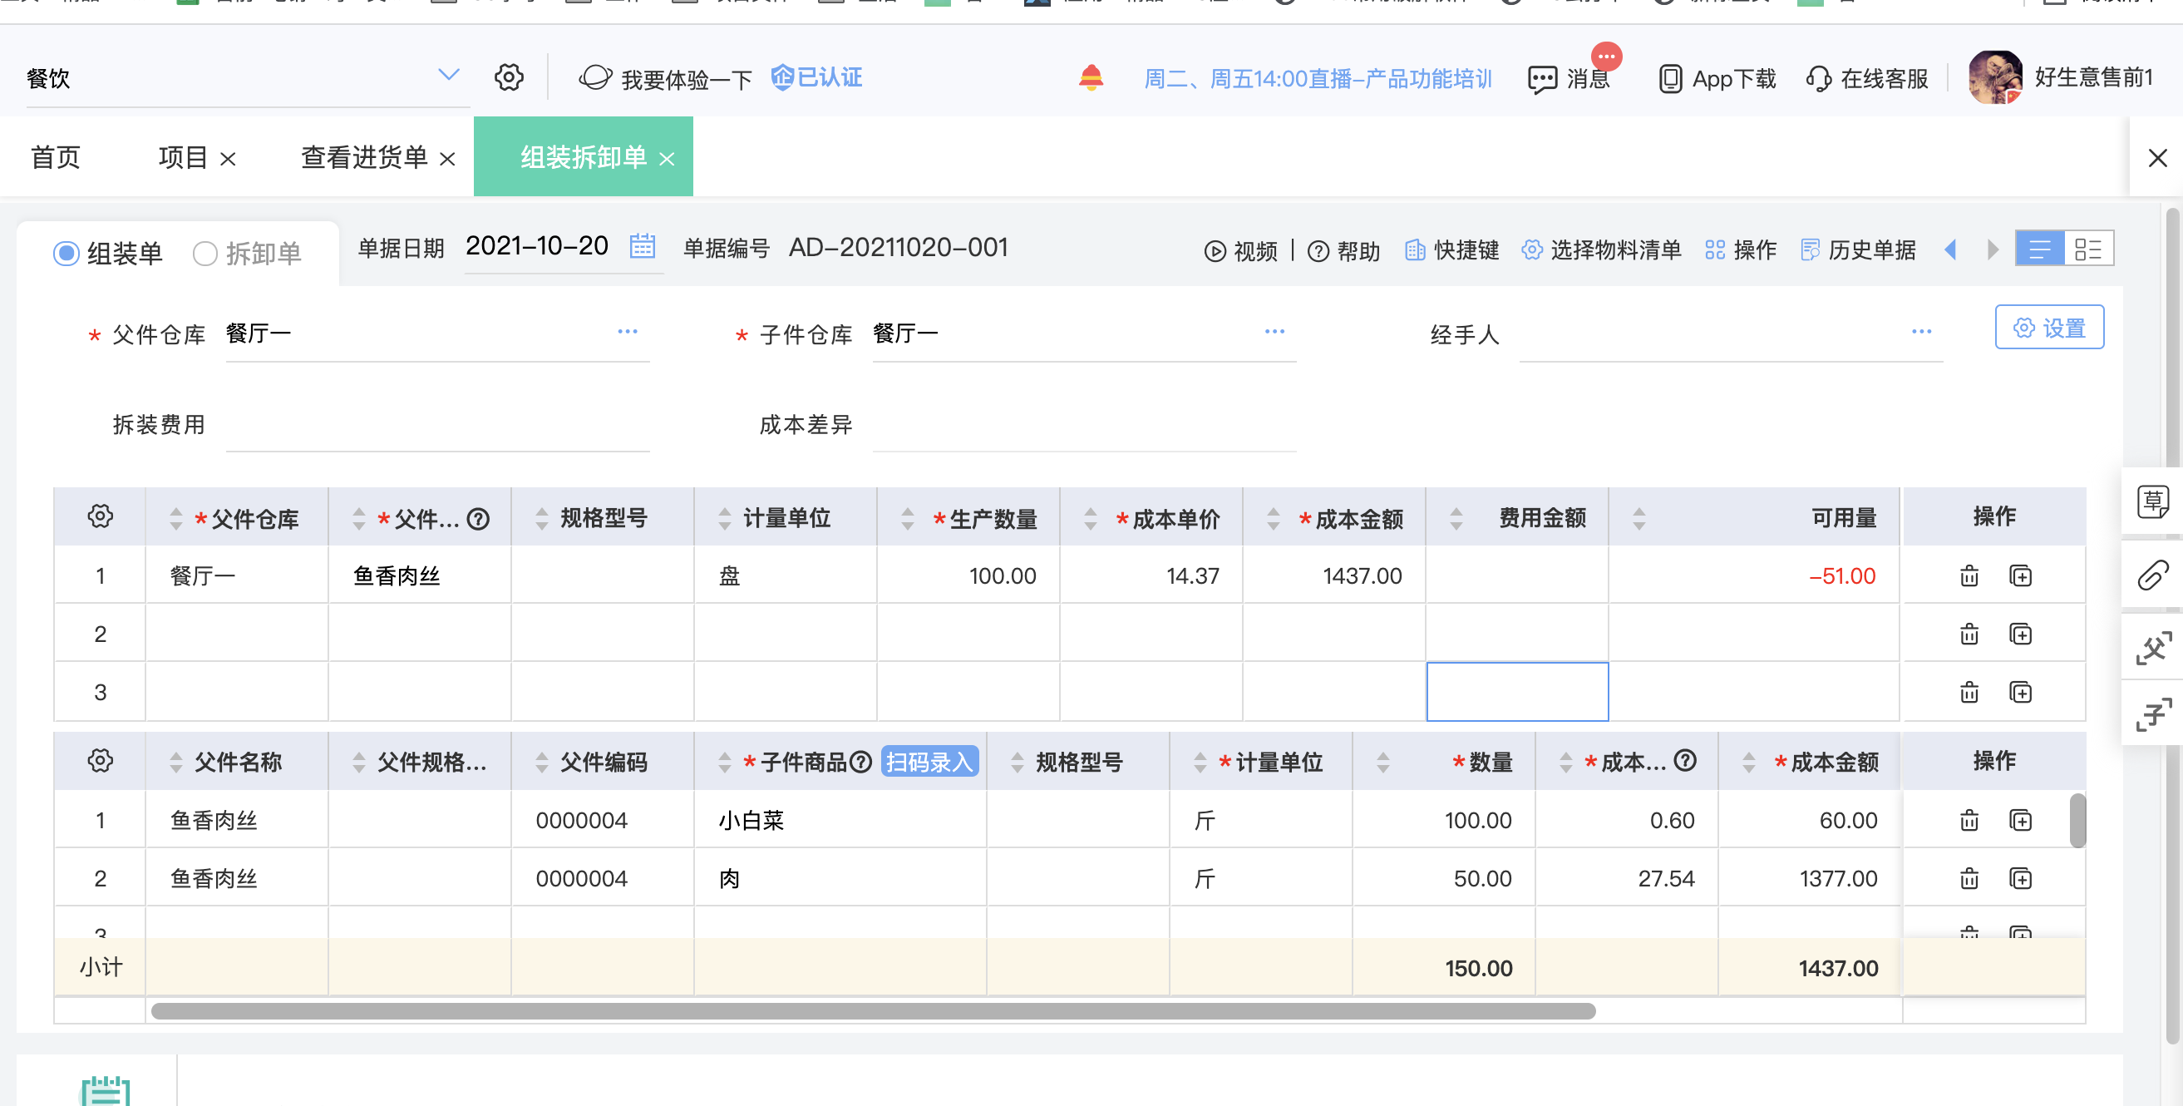Open the 经手人 selection ellipsis
The height and width of the screenshot is (1106, 2183).
pyautogui.click(x=1921, y=333)
